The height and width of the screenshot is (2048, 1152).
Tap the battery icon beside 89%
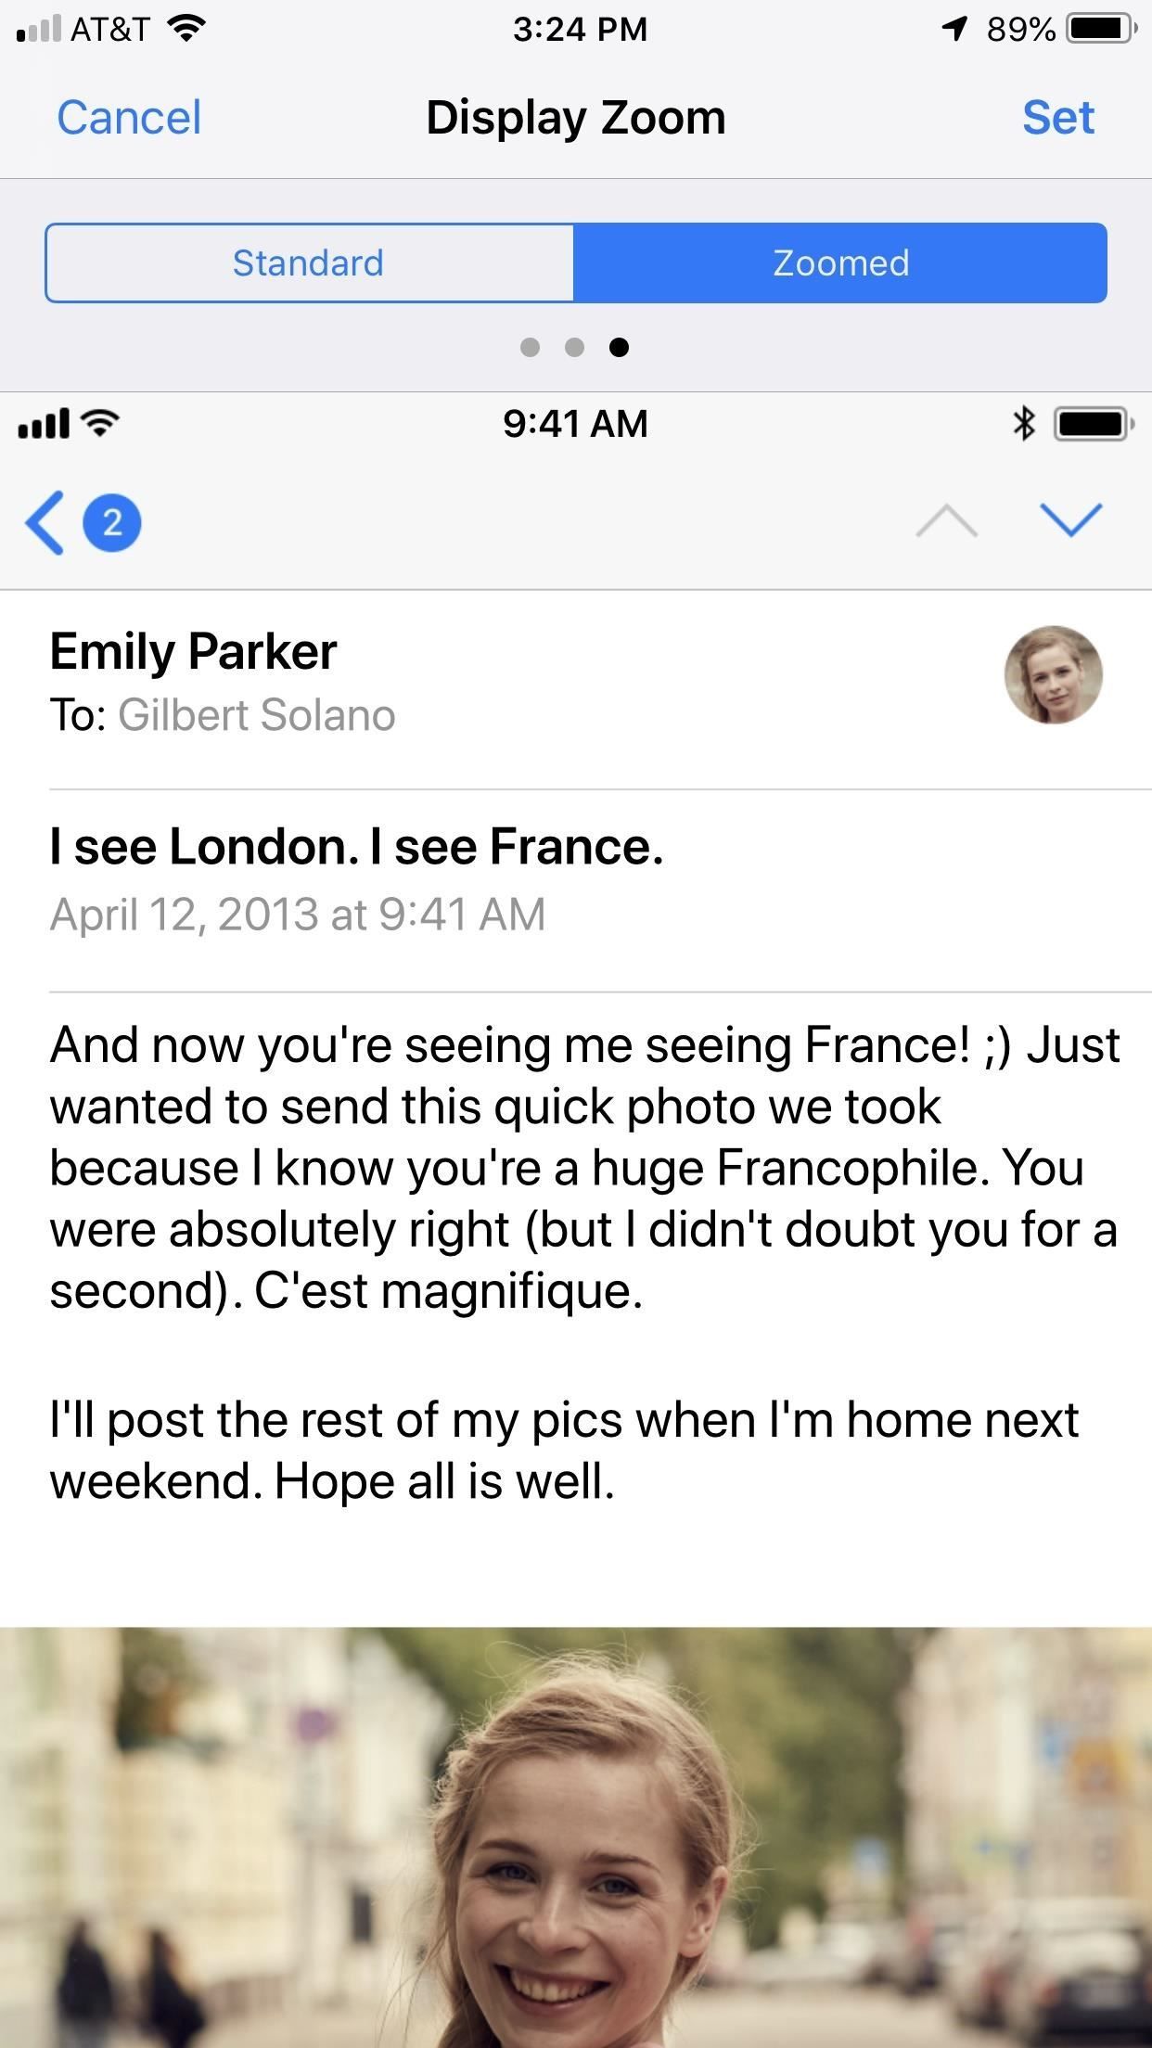(x=1100, y=30)
